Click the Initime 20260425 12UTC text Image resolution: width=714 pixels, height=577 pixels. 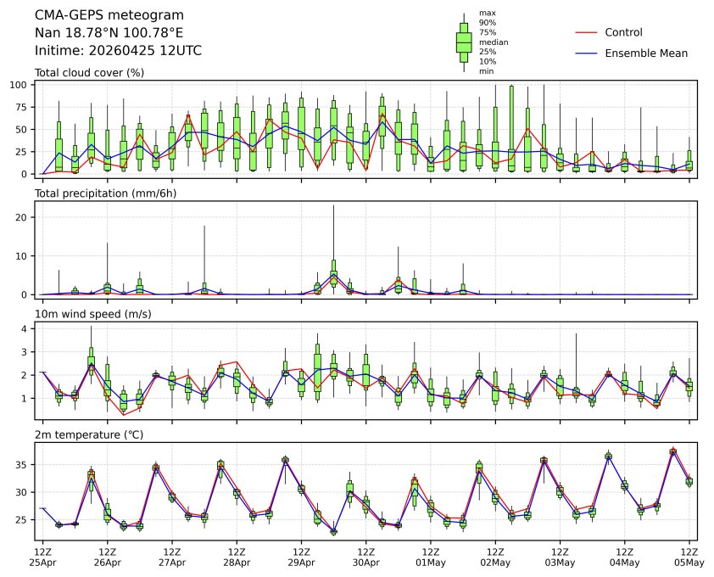(118, 50)
